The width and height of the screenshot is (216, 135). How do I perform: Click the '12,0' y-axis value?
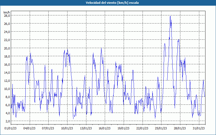7,80
